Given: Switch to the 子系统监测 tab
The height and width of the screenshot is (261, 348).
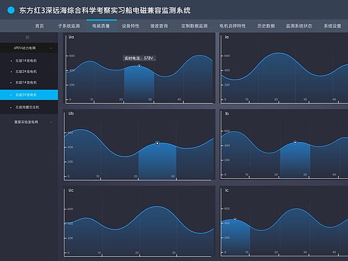Looking at the screenshot, I should (x=69, y=26).
